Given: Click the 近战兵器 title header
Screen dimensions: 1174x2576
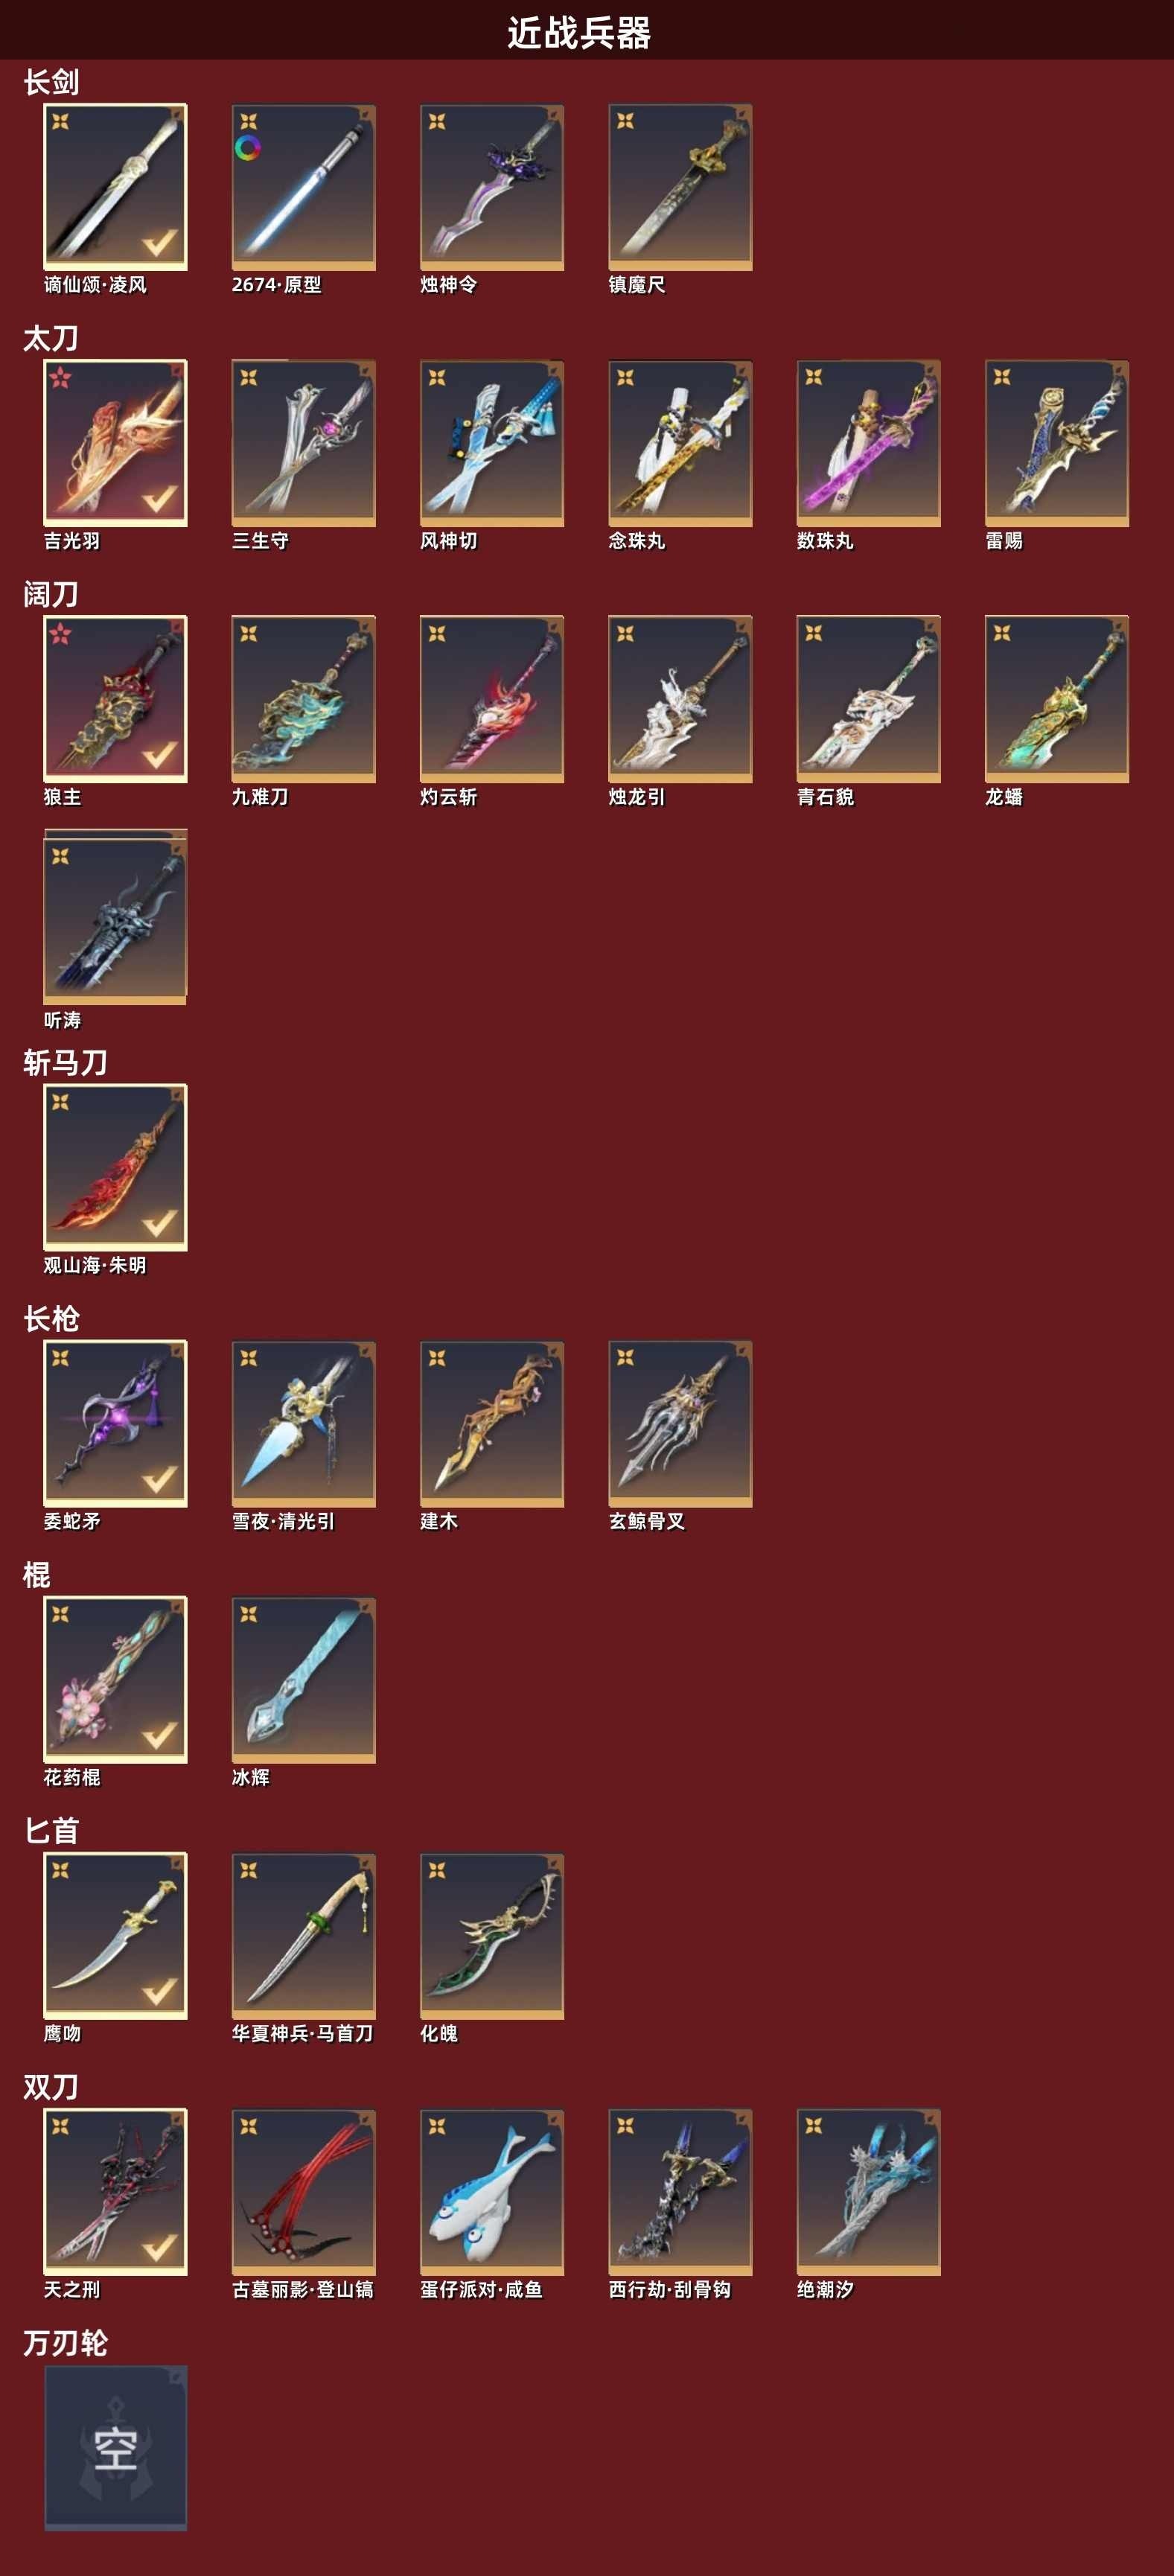Looking at the screenshot, I should [579, 33].
